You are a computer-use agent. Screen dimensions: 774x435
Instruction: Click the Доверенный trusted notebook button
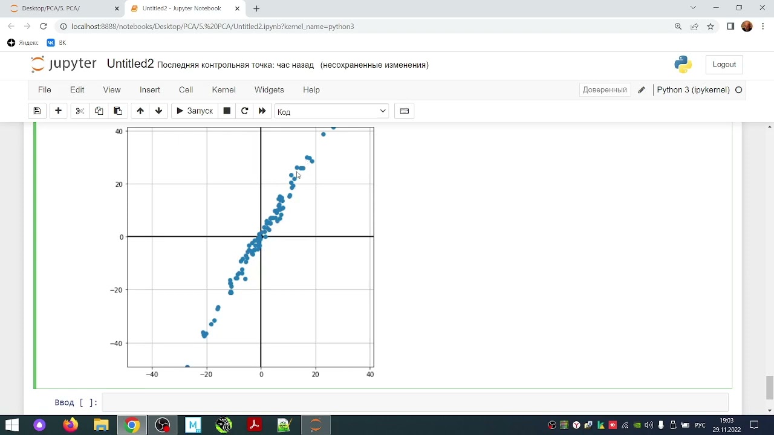click(x=605, y=89)
